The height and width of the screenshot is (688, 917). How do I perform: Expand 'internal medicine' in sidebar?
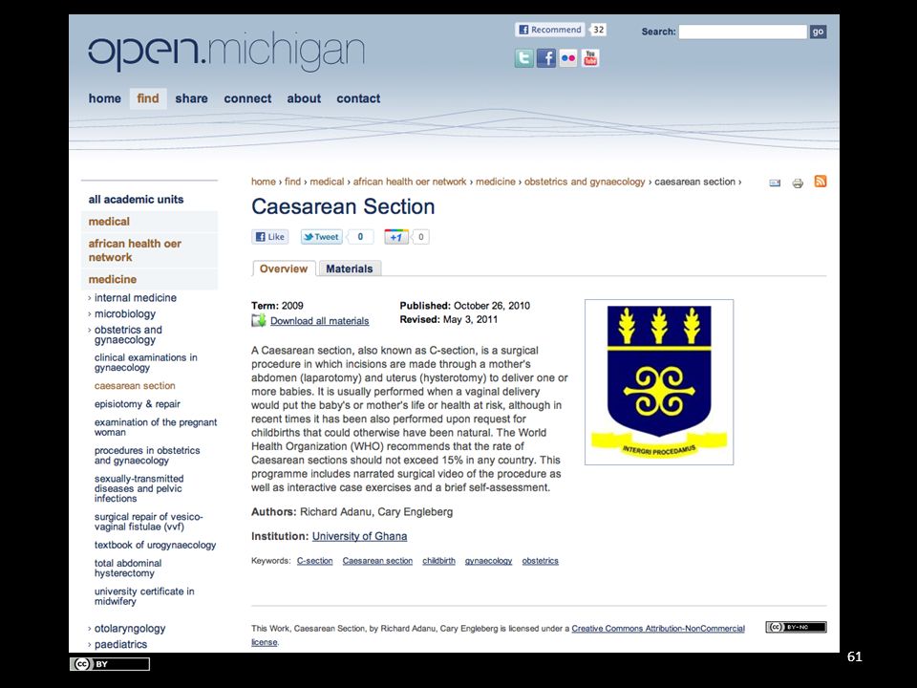[x=135, y=298]
